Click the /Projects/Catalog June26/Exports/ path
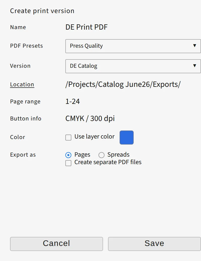 [x=123, y=84]
